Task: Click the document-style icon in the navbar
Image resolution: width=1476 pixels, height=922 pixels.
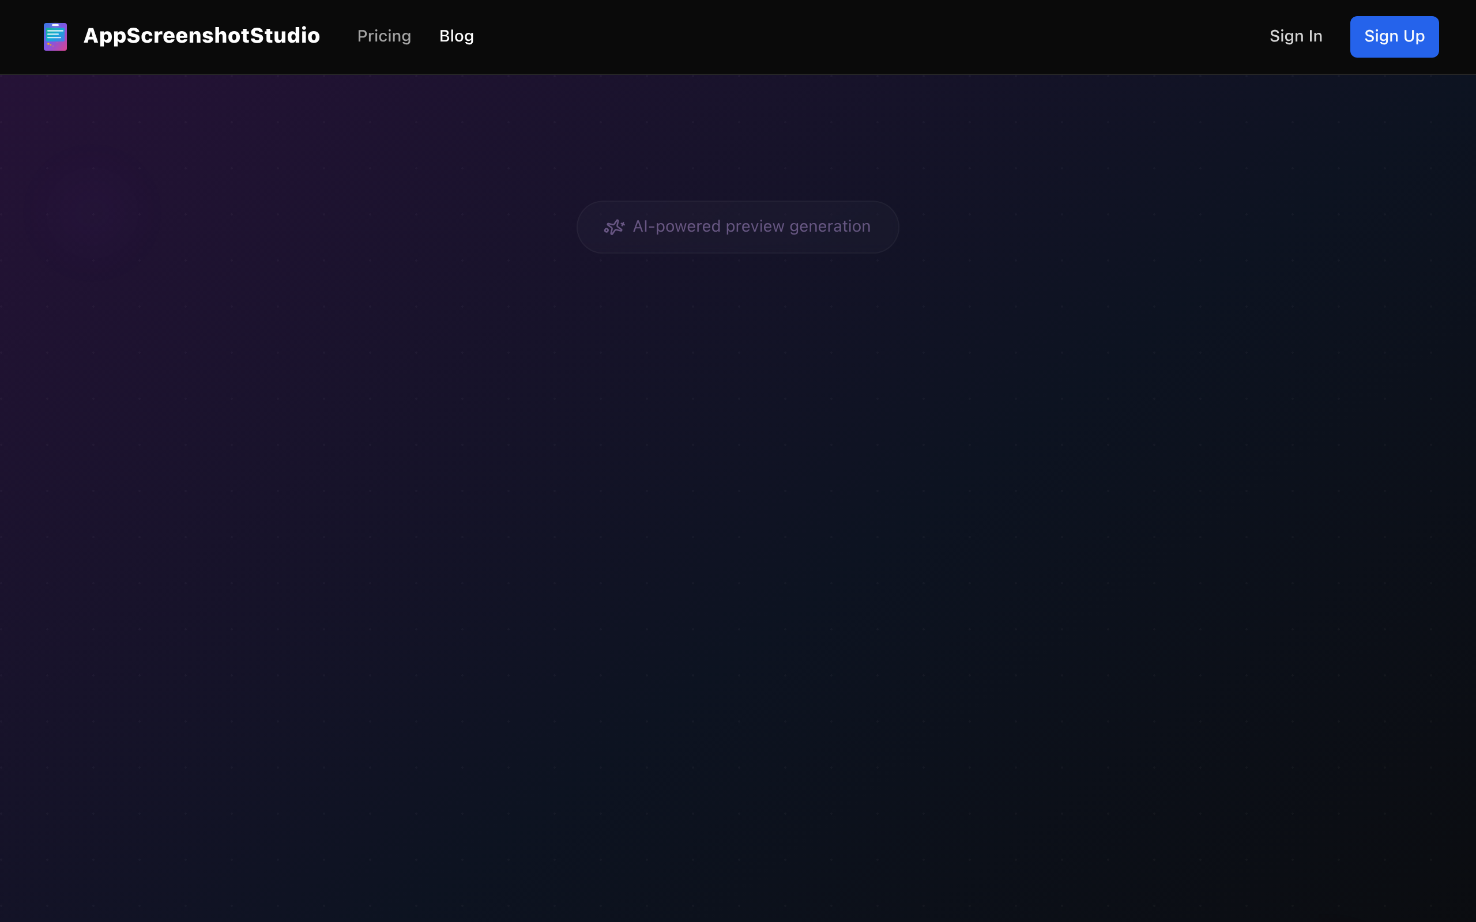Action: point(55,36)
